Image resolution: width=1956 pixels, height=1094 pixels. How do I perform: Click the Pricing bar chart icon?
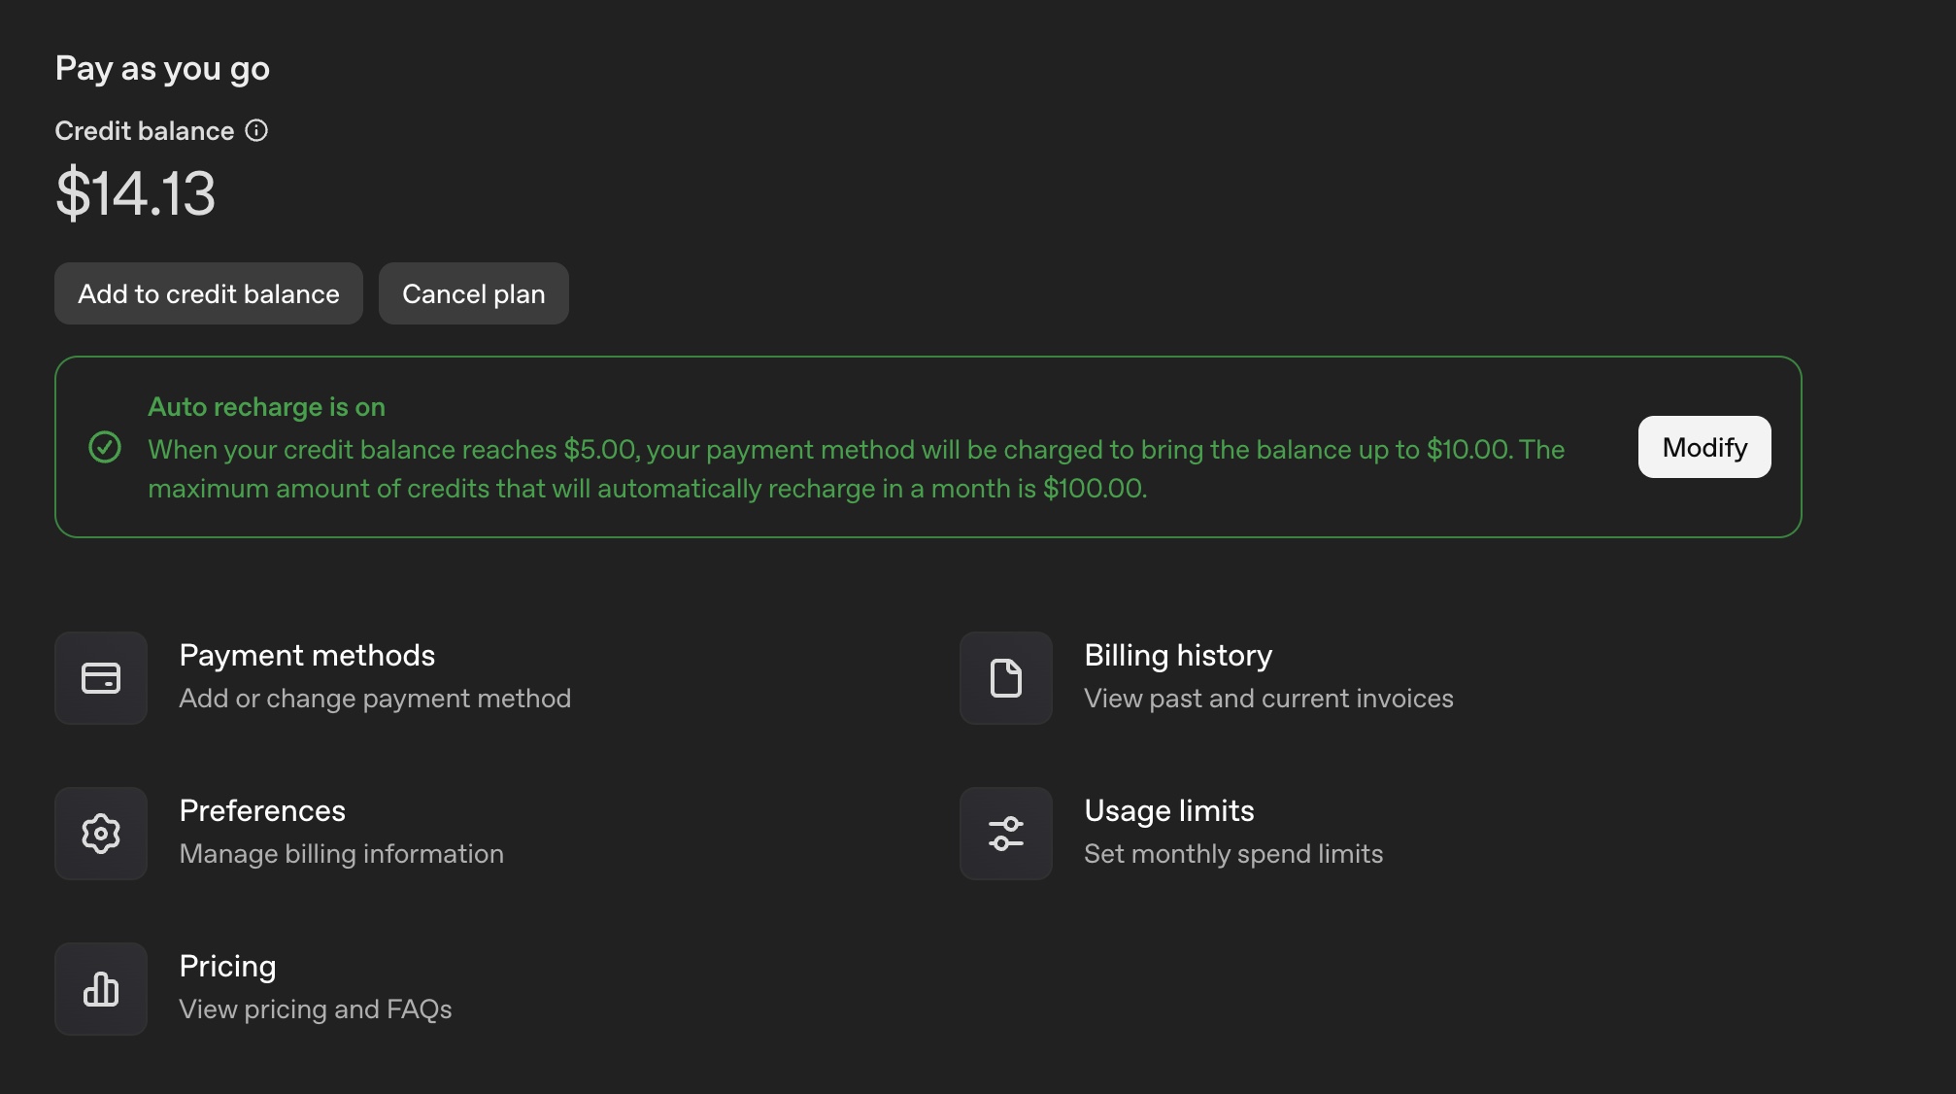pyautogui.click(x=101, y=989)
